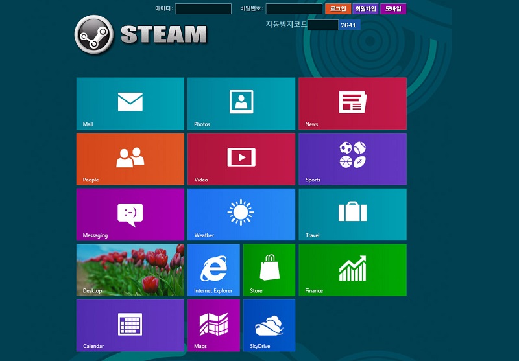The height and width of the screenshot is (361, 519).
Task: Open the Maps tile
Action: pyautogui.click(x=213, y=325)
